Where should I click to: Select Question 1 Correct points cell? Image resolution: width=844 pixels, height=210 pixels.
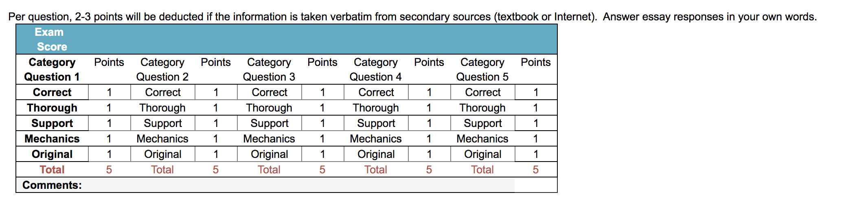click(x=109, y=92)
